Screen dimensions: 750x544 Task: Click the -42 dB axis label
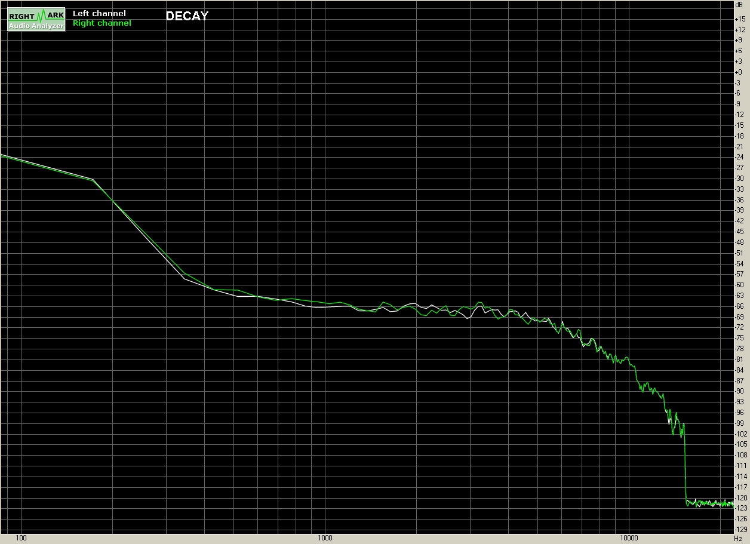(740, 221)
